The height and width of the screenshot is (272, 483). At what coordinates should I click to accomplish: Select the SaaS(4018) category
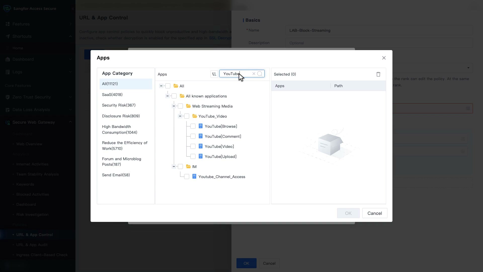pos(126,95)
